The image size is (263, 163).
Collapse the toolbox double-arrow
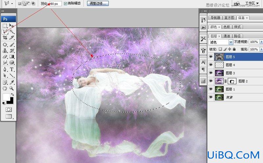pyautogui.click(x=2, y=11)
